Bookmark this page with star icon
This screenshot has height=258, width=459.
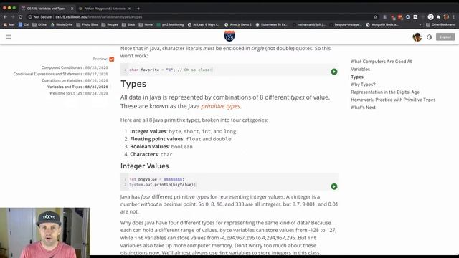click(x=375, y=17)
